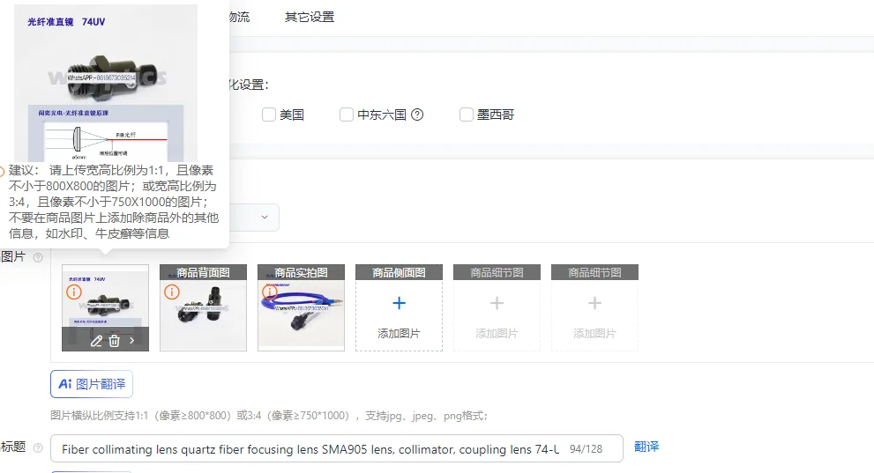Click warning icon on the first product thumbnail
Screen dimensions: 874x473
pyautogui.click(x=74, y=292)
